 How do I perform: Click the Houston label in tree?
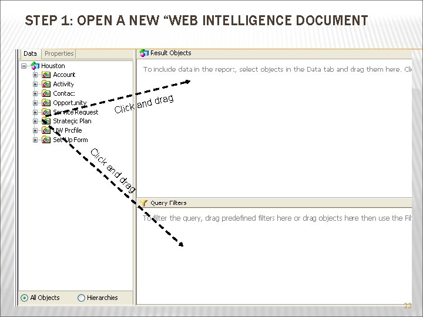(53, 66)
